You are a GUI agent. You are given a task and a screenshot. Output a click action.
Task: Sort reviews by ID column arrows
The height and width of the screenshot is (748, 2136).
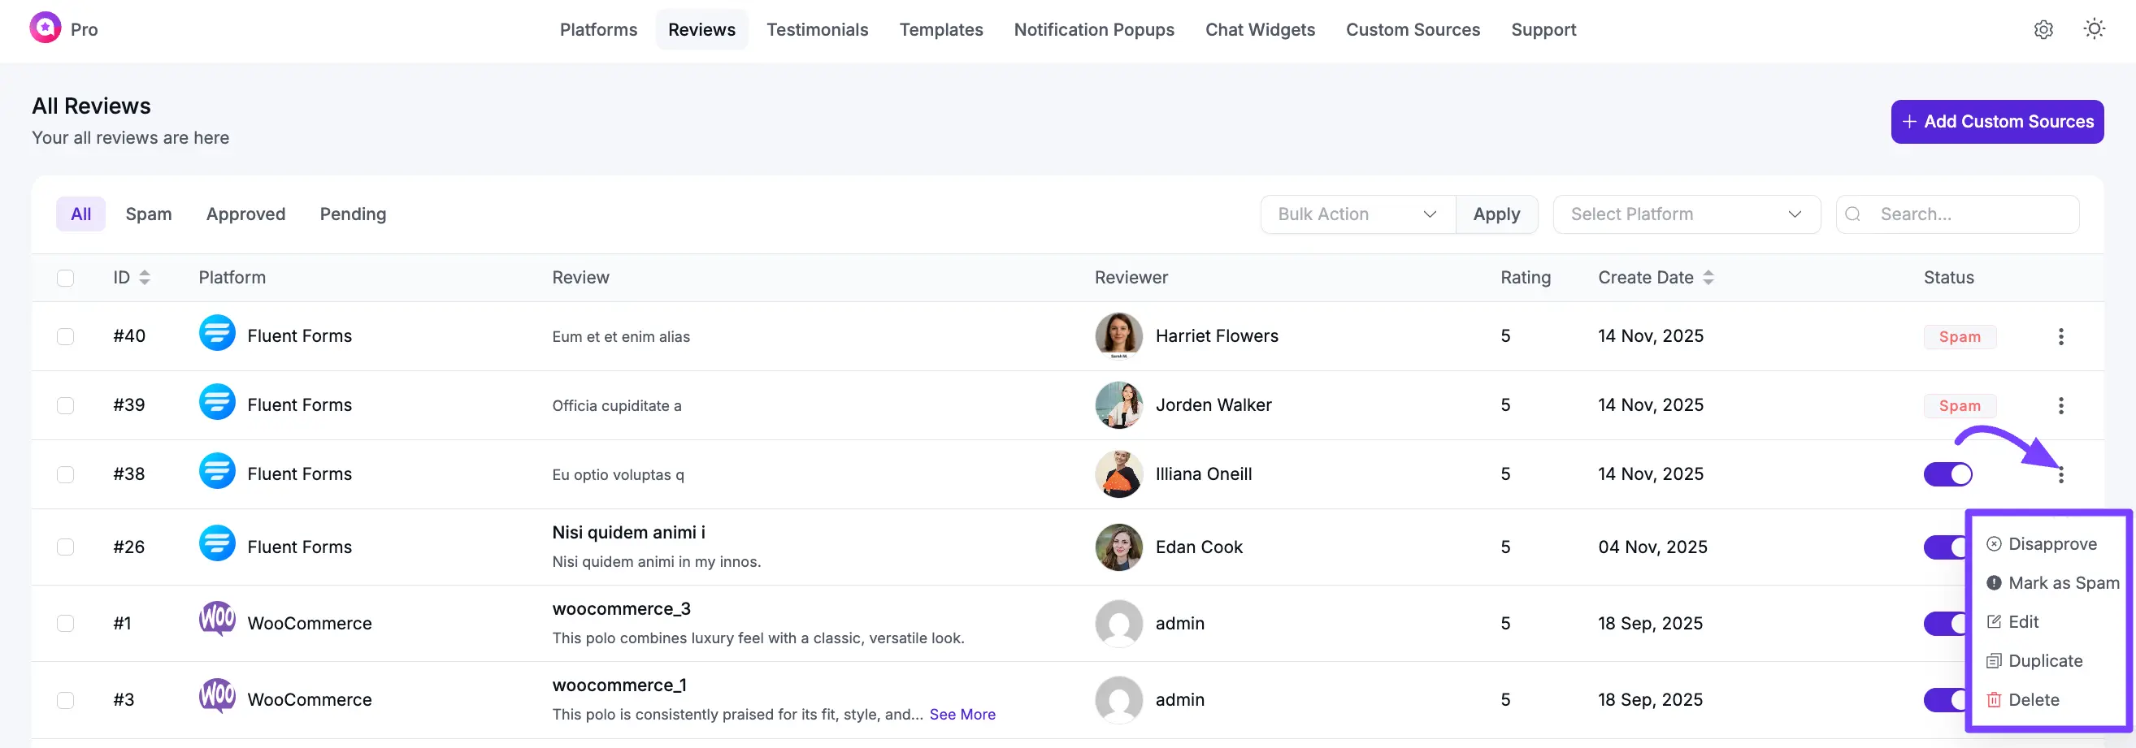pos(145,278)
